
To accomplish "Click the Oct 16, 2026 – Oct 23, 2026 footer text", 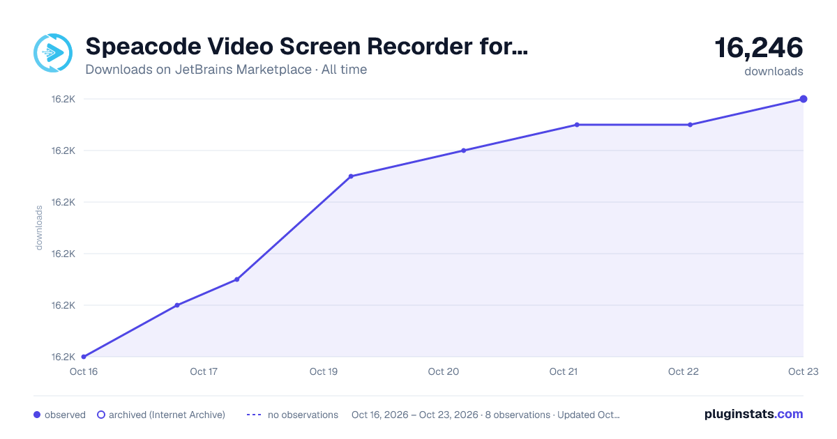I will 415,415.
